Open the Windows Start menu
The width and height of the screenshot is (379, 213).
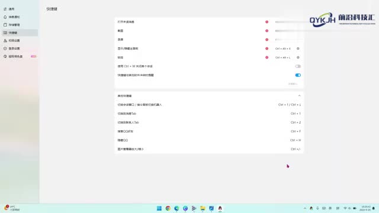point(159,208)
